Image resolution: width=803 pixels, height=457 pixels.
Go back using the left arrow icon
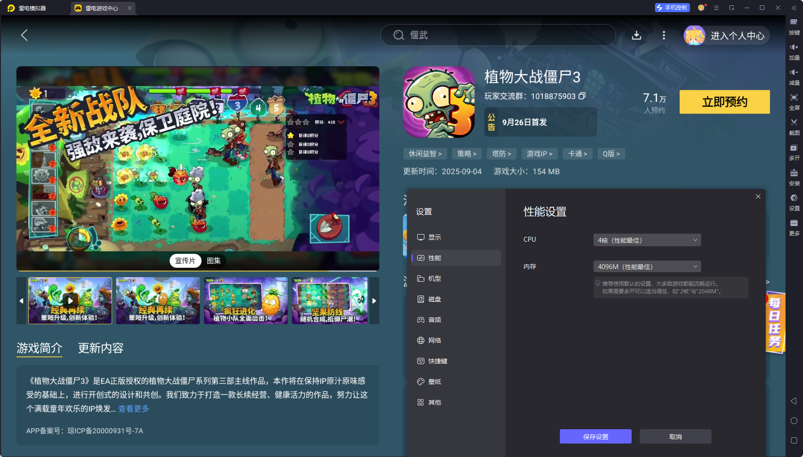[x=24, y=35]
